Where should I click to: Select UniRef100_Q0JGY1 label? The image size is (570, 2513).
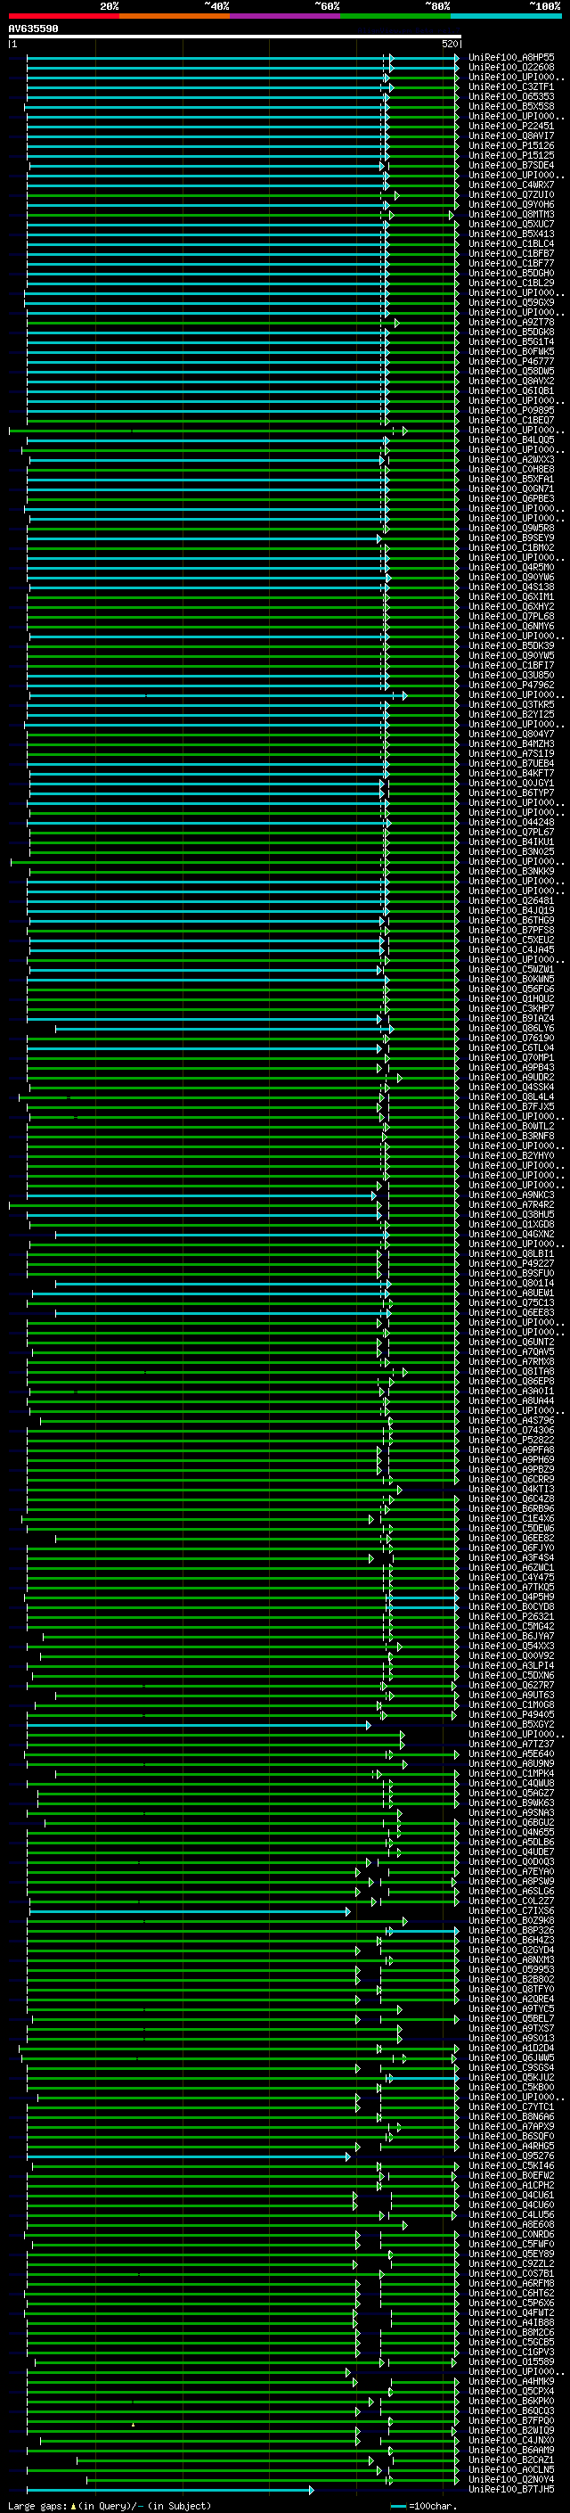click(511, 784)
